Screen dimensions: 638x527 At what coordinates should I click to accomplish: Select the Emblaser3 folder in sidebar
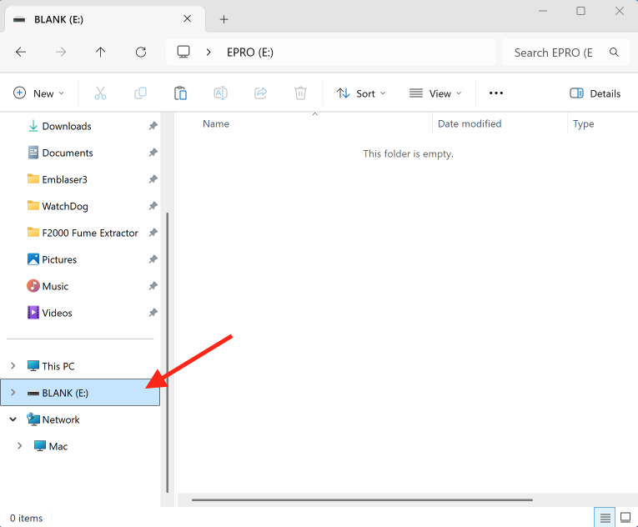64,179
